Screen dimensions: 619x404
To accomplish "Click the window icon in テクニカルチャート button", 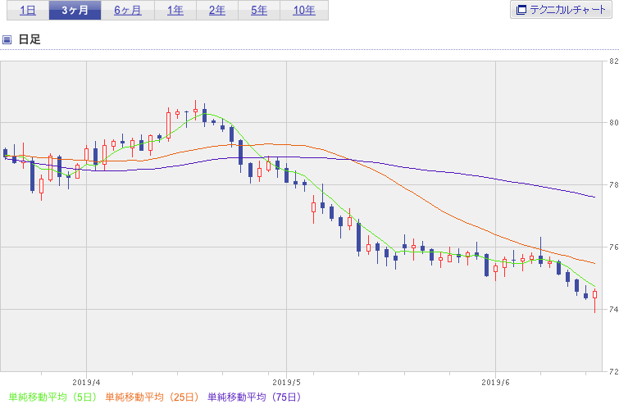I will (521, 10).
